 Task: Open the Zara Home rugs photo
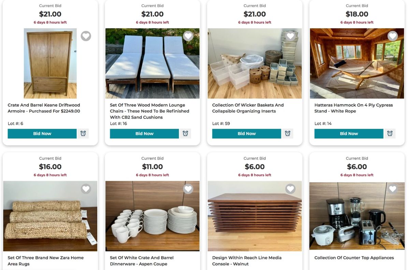tap(50, 216)
